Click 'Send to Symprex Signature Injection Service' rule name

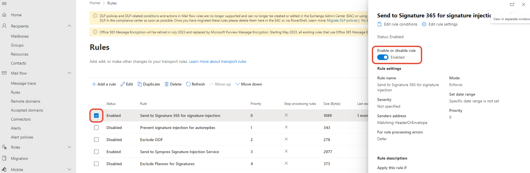pyautogui.click(x=179, y=152)
